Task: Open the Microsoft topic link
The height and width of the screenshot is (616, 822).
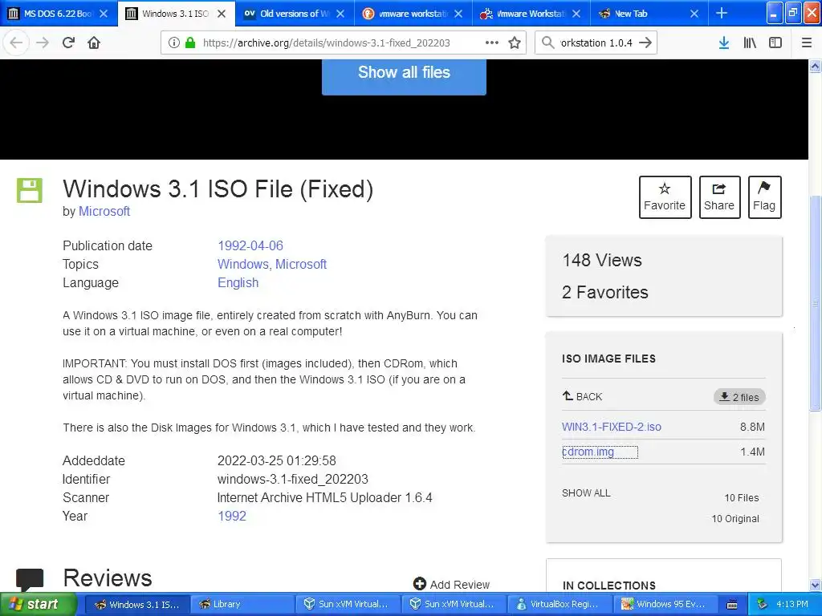Action: (301, 264)
